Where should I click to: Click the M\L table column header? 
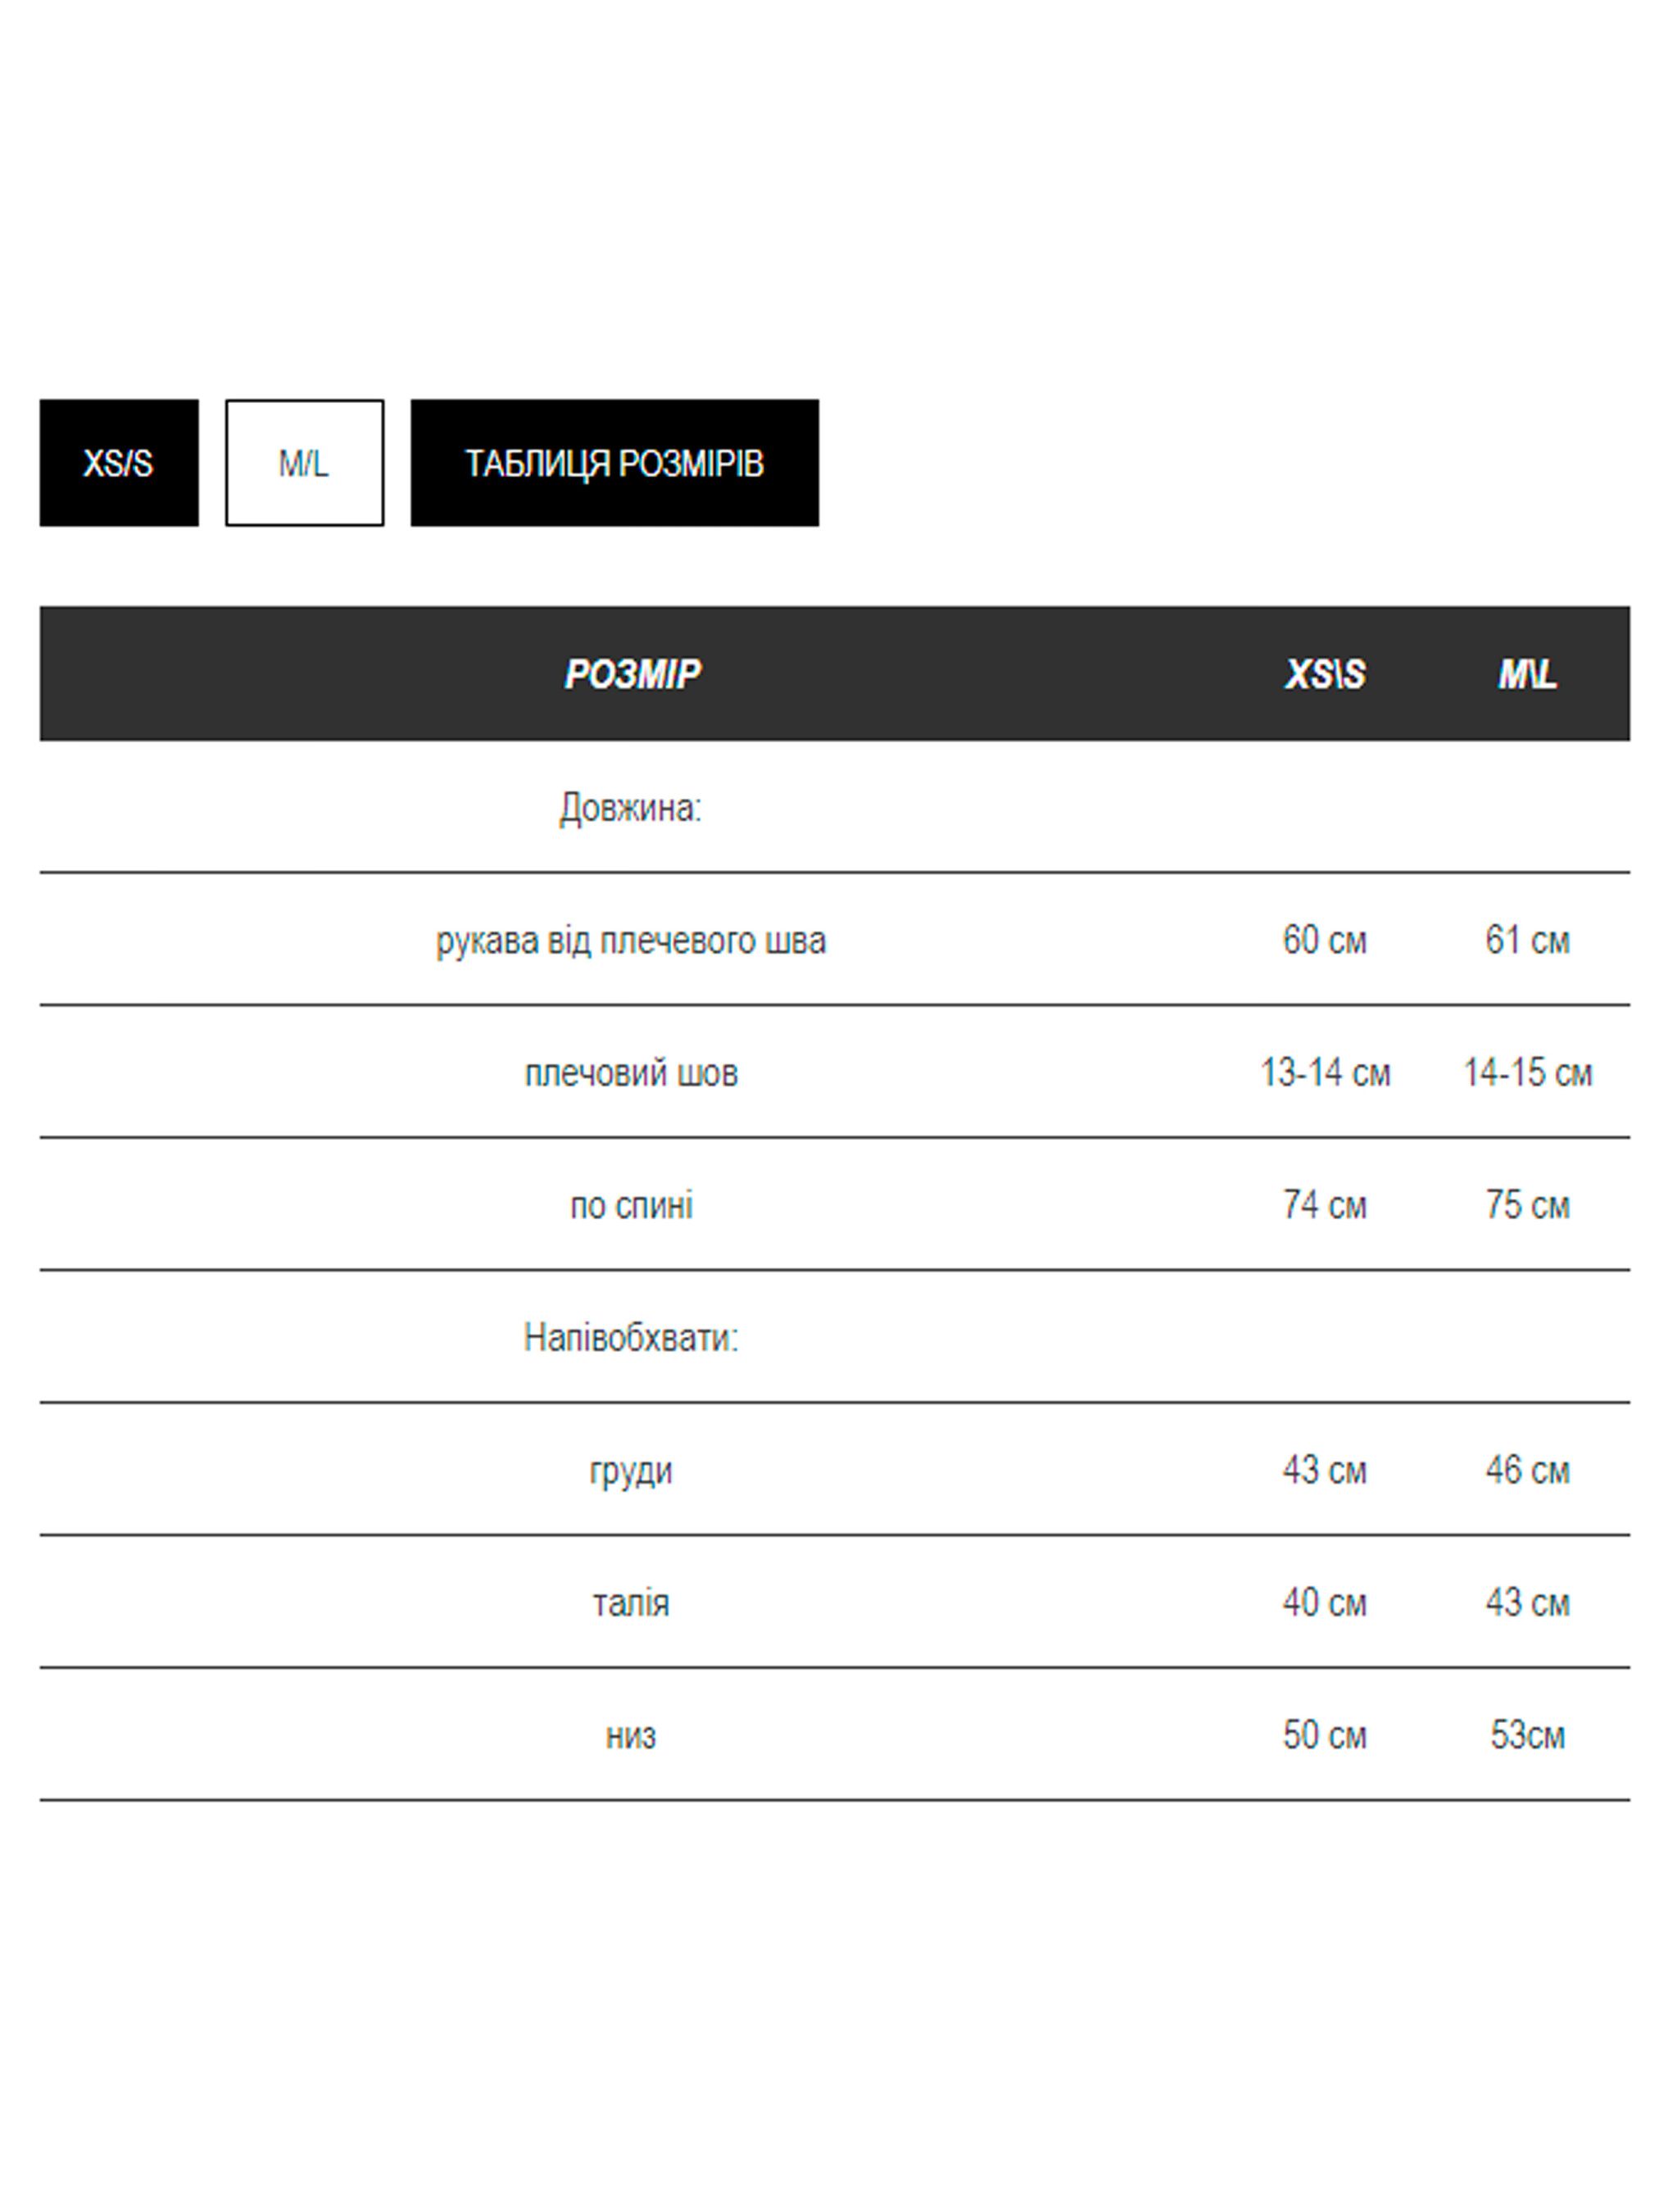click(x=1527, y=674)
